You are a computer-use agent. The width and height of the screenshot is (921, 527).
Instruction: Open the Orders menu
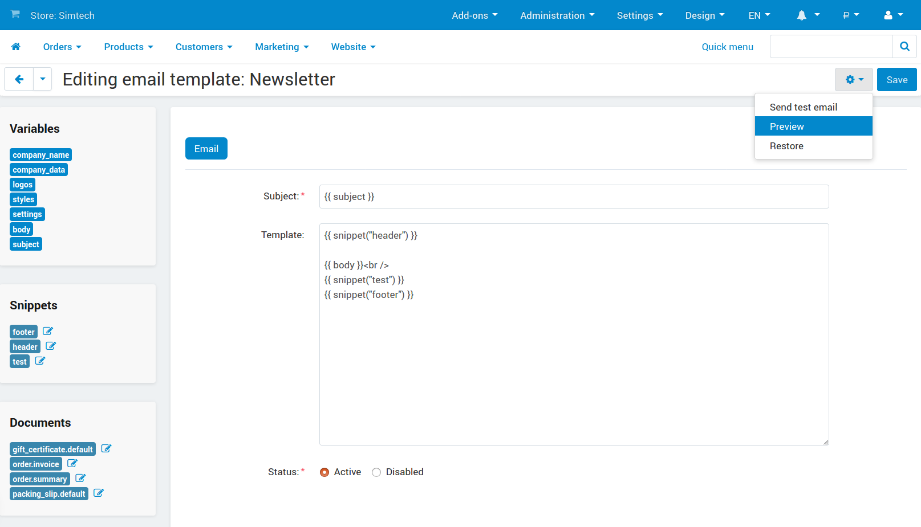coord(62,47)
